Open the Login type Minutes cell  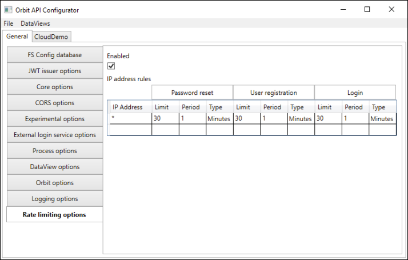click(x=383, y=118)
